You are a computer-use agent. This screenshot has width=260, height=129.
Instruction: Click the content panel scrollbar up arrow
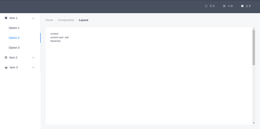[x=254, y=29]
